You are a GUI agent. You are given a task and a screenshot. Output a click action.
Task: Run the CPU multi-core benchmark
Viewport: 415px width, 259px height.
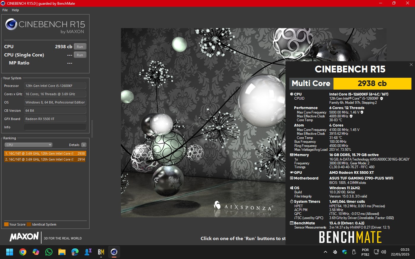[80, 47]
